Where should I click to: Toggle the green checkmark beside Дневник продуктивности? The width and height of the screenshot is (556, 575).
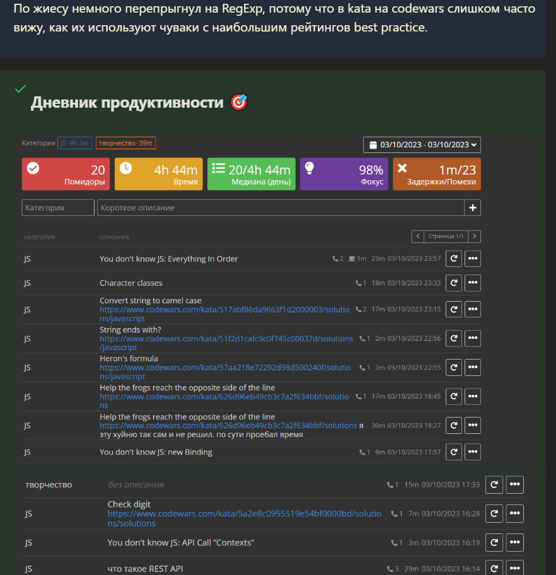21,89
